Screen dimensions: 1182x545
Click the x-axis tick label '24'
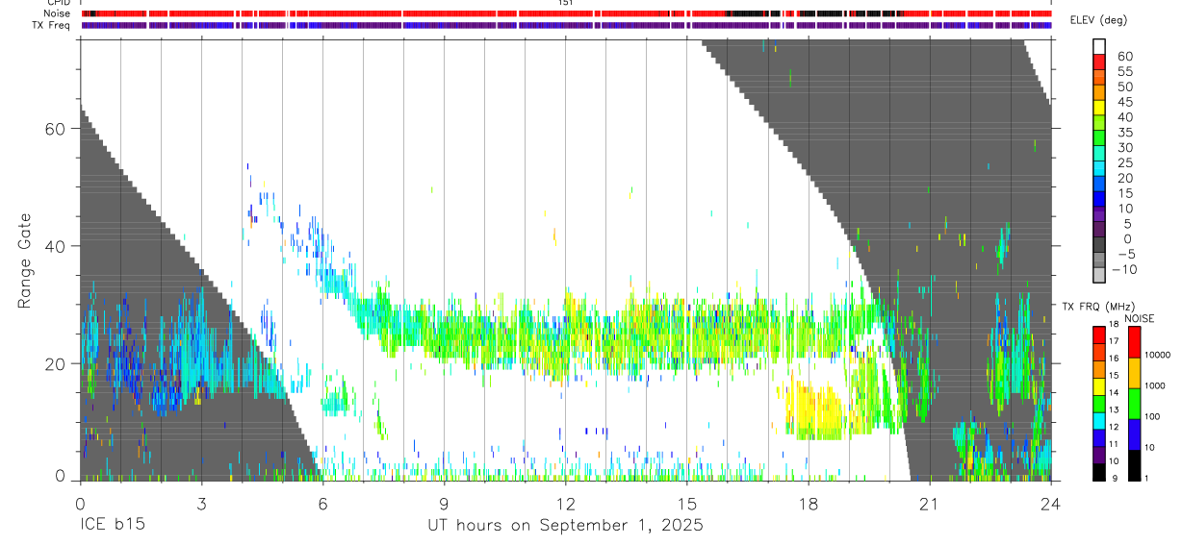pyautogui.click(x=1051, y=504)
